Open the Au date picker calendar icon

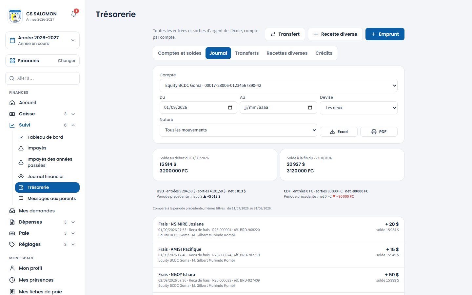tap(310, 108)
